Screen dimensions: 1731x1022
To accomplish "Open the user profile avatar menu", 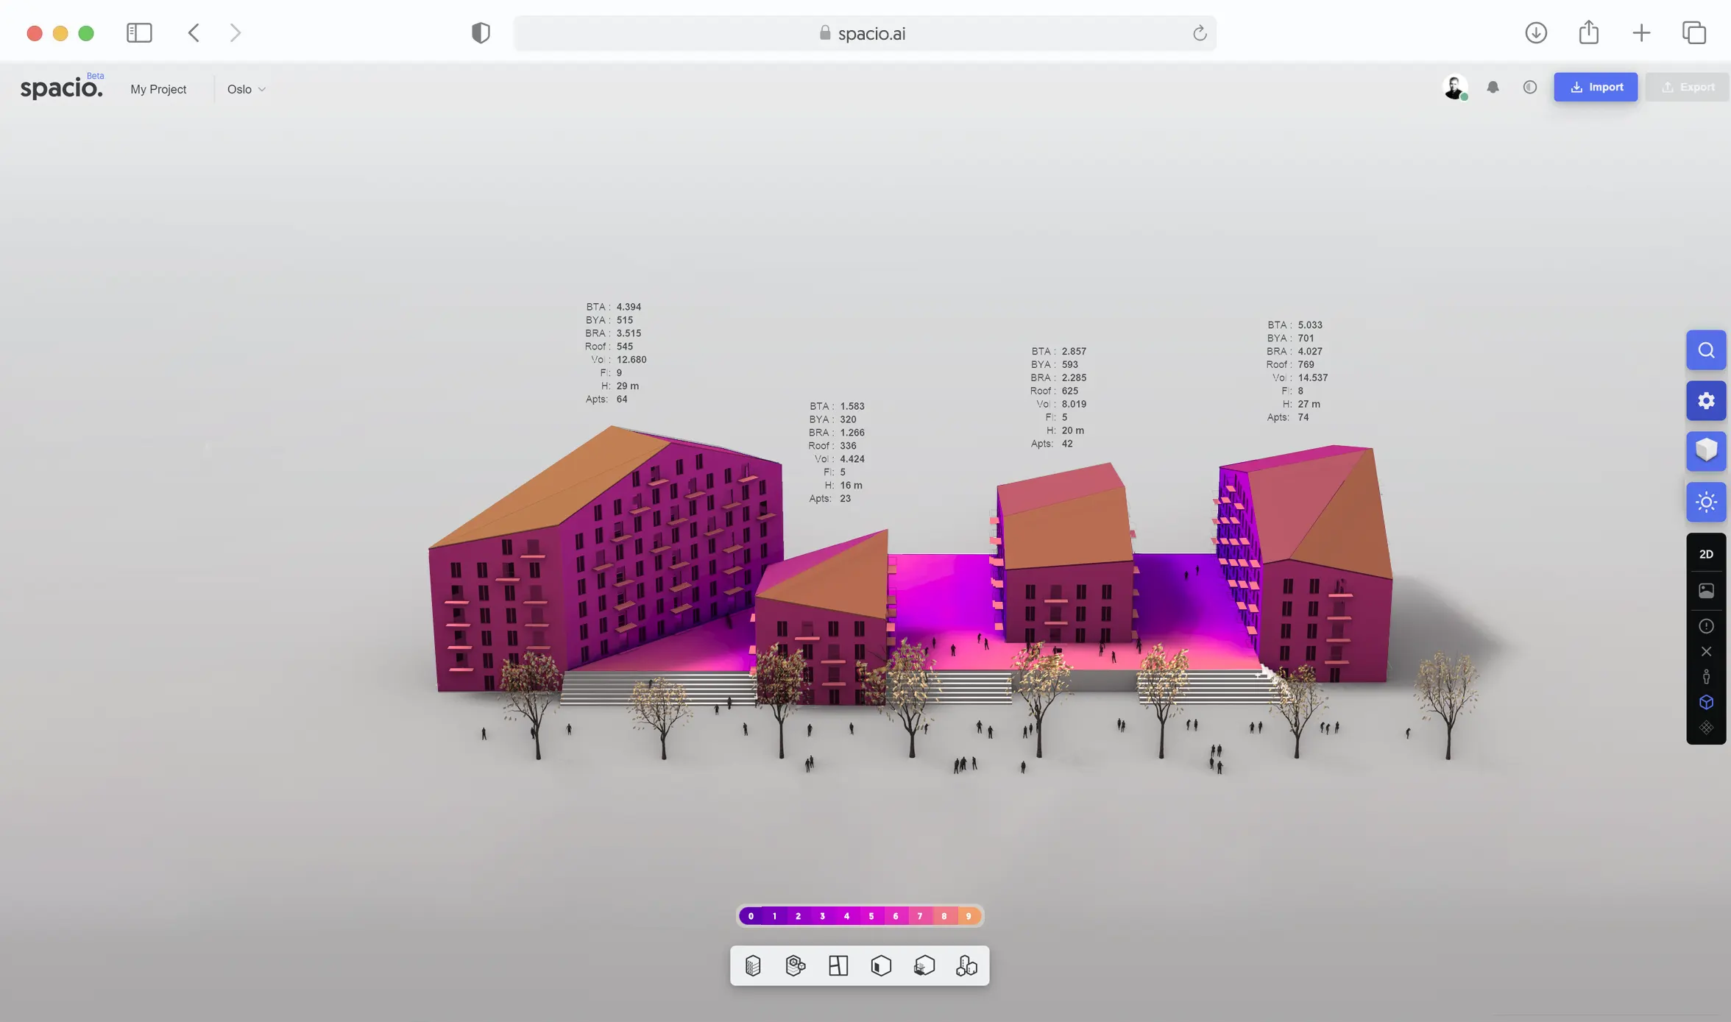I will (x=1454, y=88).
